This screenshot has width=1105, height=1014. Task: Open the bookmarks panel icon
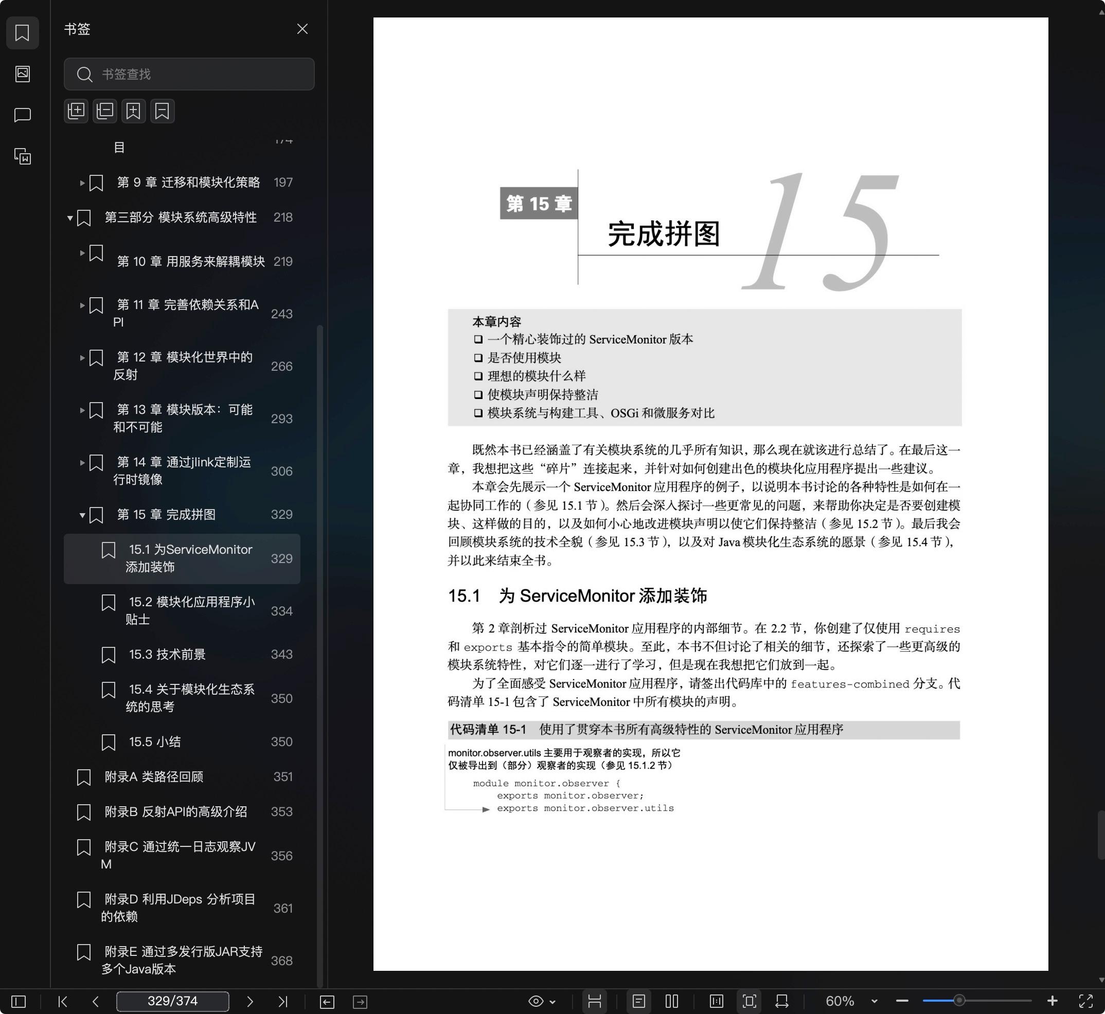(23, 33)
